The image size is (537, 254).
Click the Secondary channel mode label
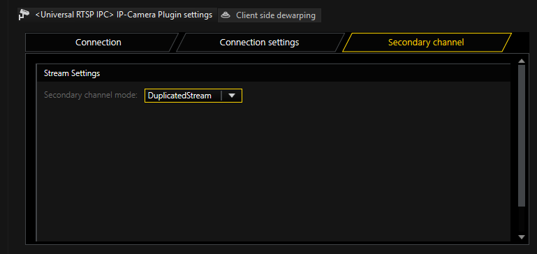[x=91, y=95]
